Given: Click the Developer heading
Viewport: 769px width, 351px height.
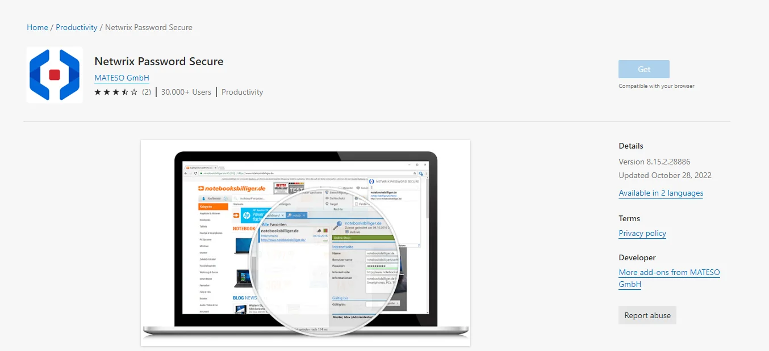Looking at the screenshot, I should (x=637, y=257).
